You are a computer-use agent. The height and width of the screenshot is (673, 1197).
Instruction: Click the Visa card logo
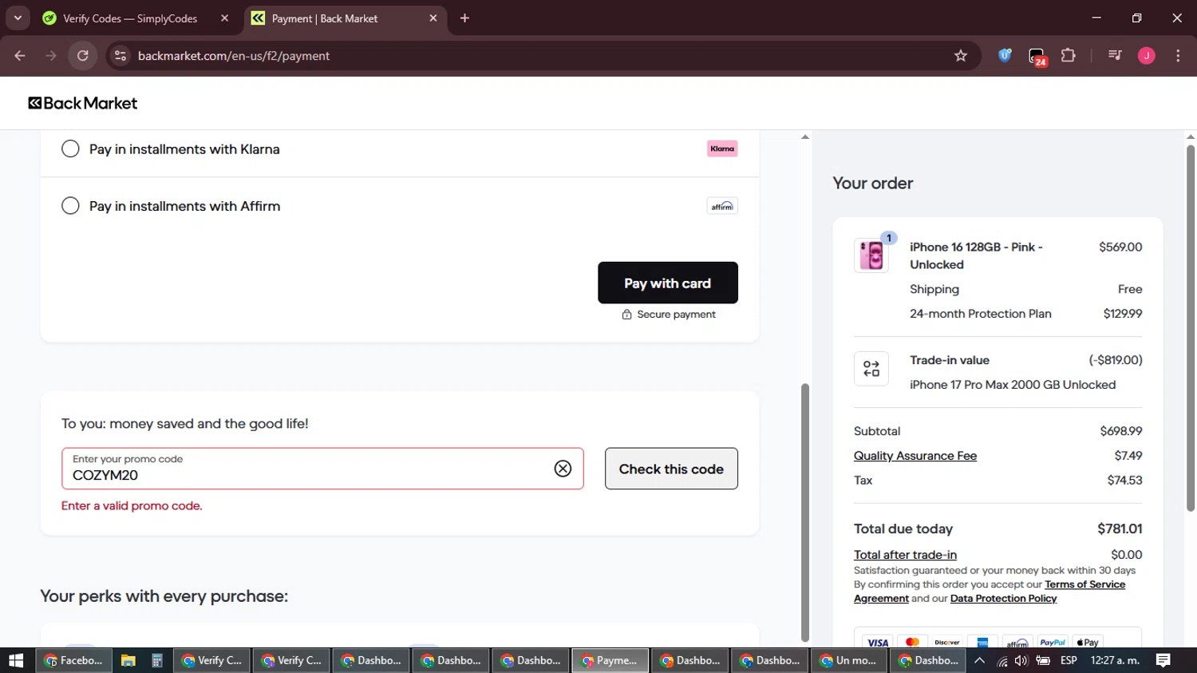click(878, 642)
